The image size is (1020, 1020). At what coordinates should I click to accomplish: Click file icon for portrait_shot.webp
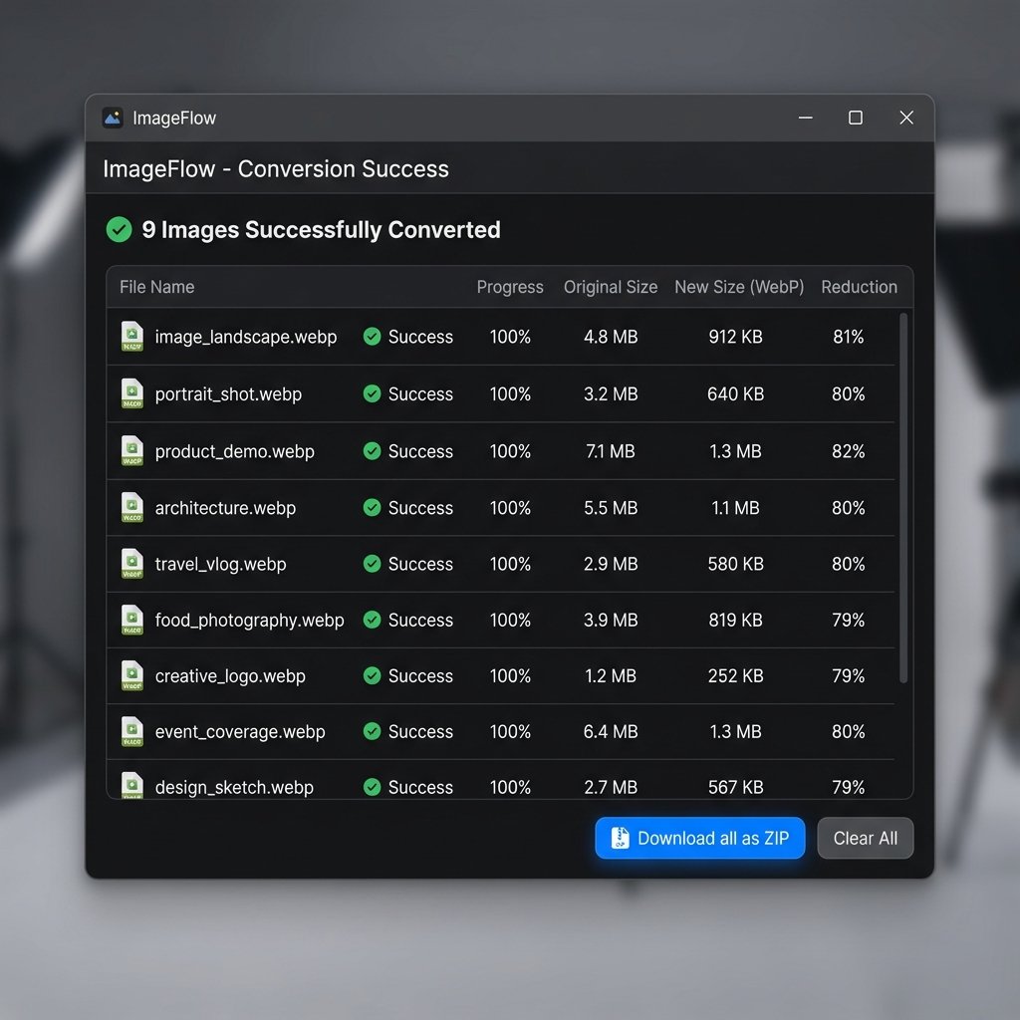pos(132,393)
